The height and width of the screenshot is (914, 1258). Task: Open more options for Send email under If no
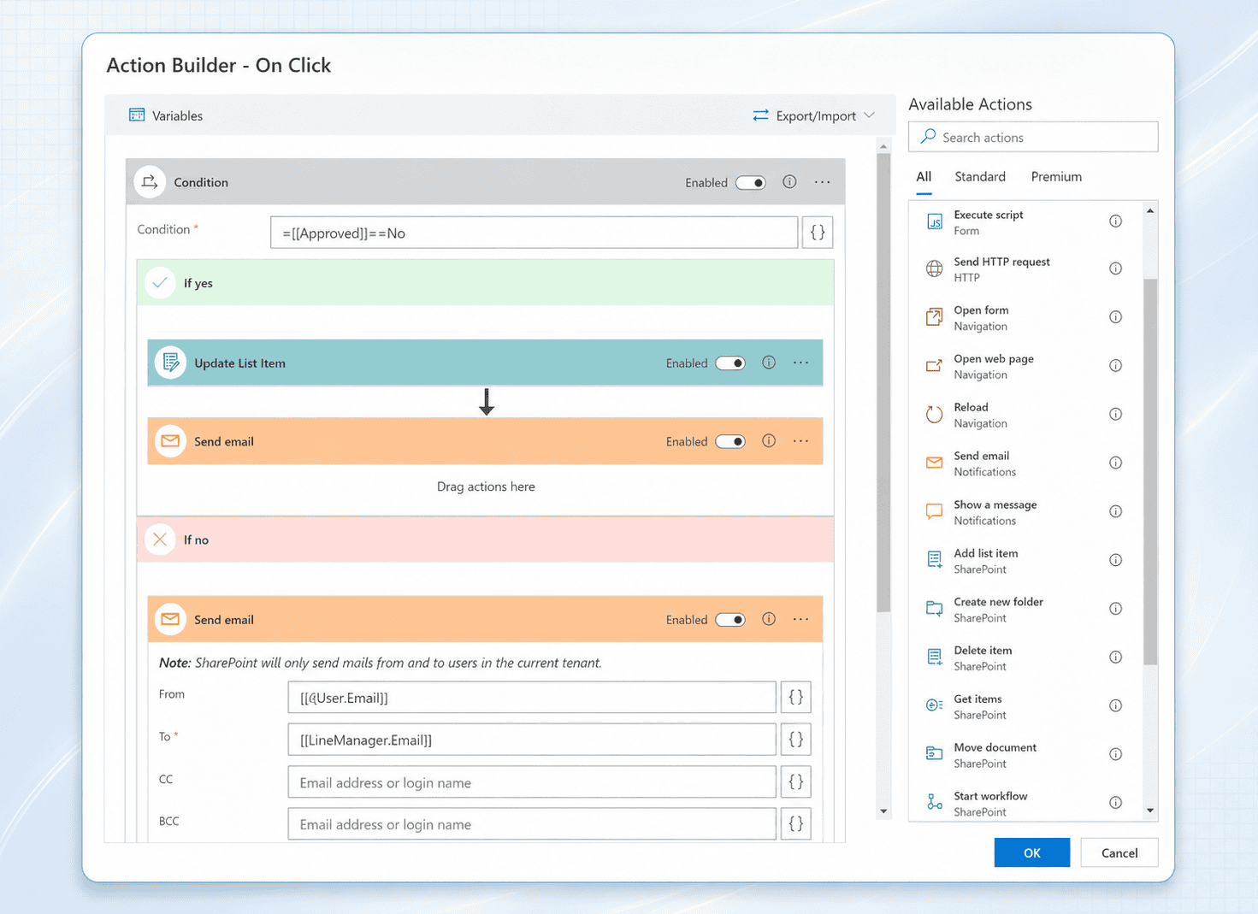pos(800,619)
